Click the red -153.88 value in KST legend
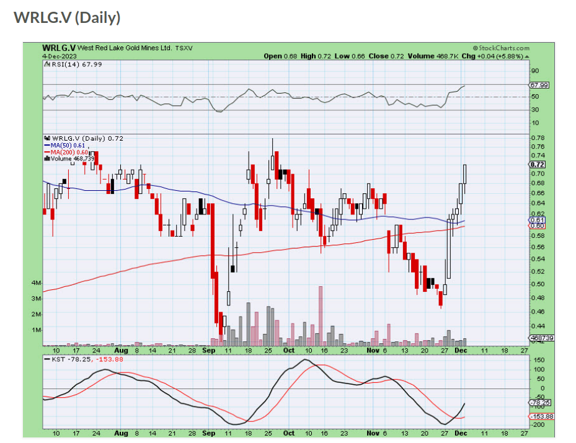This screenshot has width=576, height=443. tap(110, 359)
